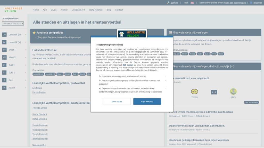Click the Inloggen link
Viewport: 264px width, 148px height.
[258, 3]
